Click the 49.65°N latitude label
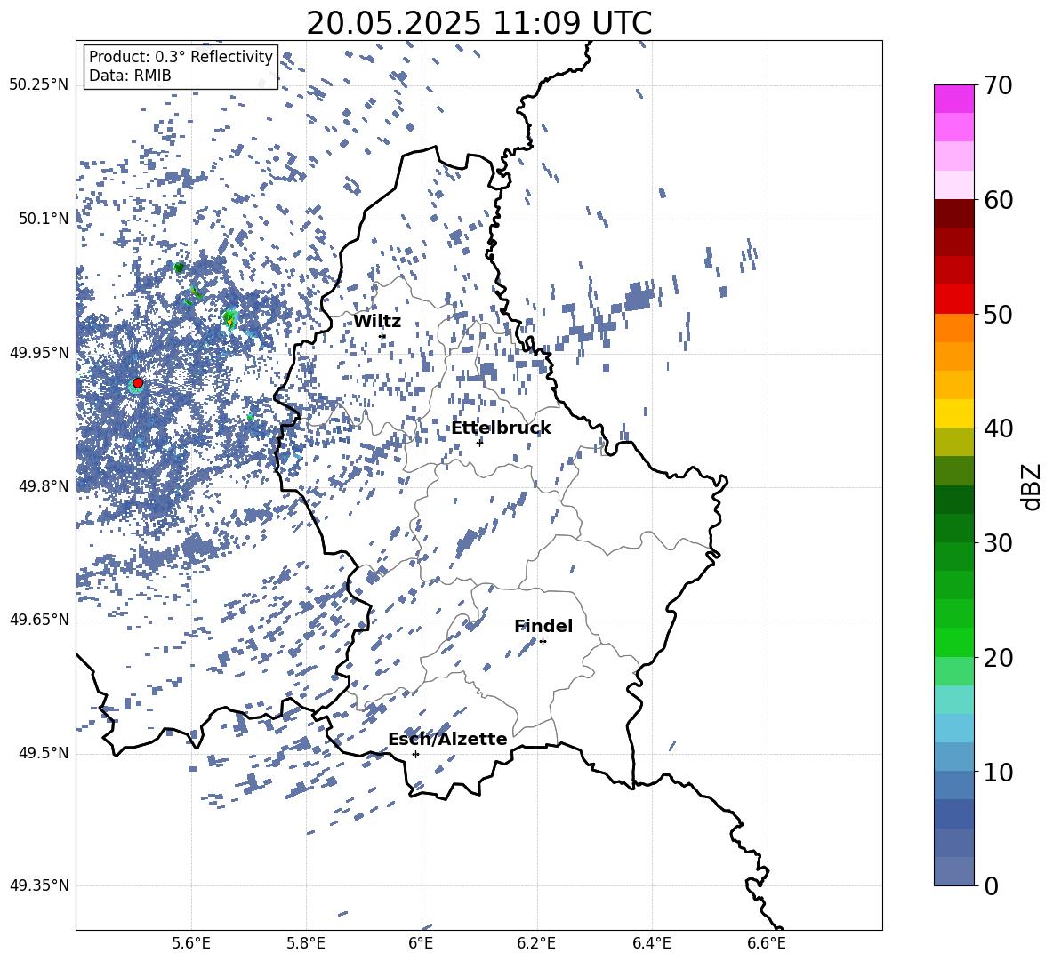 click(x=39, y=620)
